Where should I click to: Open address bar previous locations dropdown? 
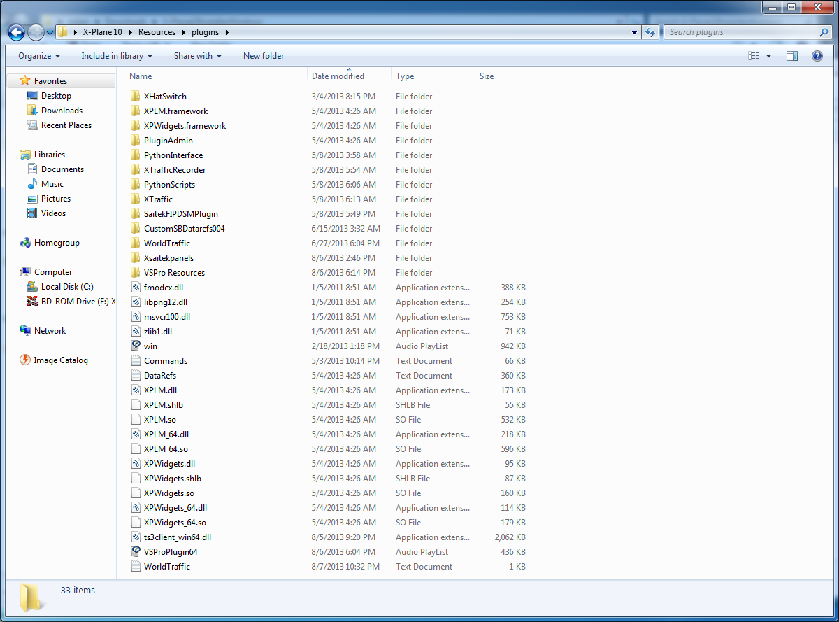634,32
